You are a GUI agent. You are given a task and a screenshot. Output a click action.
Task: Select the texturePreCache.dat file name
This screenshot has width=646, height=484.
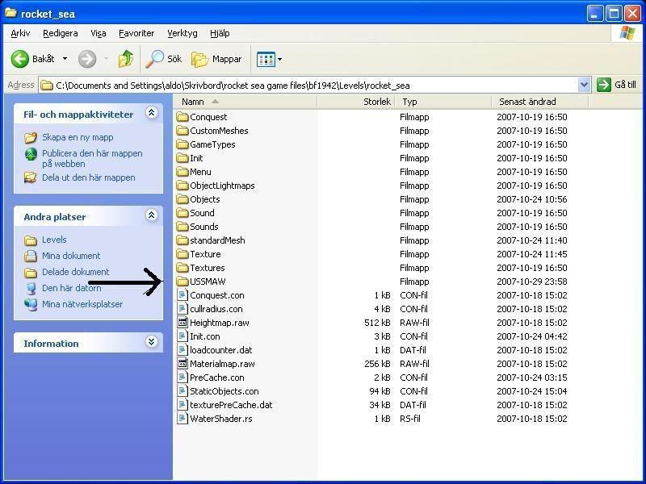point(231,405)
